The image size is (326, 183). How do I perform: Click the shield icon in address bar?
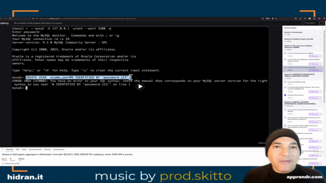(x=30, y=18)
